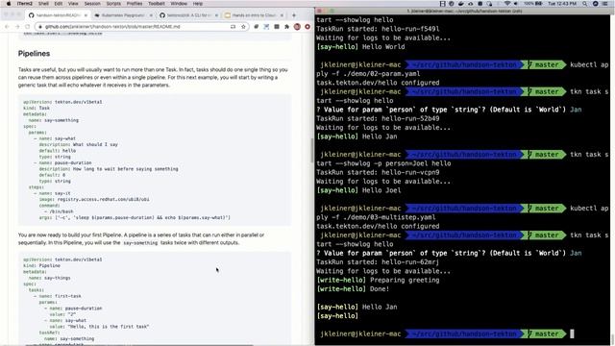
Task: Open the volume control in the menu bar
Action: tap(516, 4)
